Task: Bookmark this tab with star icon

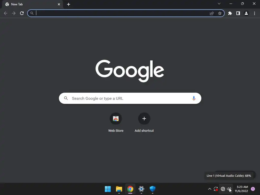Action: click(220, 13)
